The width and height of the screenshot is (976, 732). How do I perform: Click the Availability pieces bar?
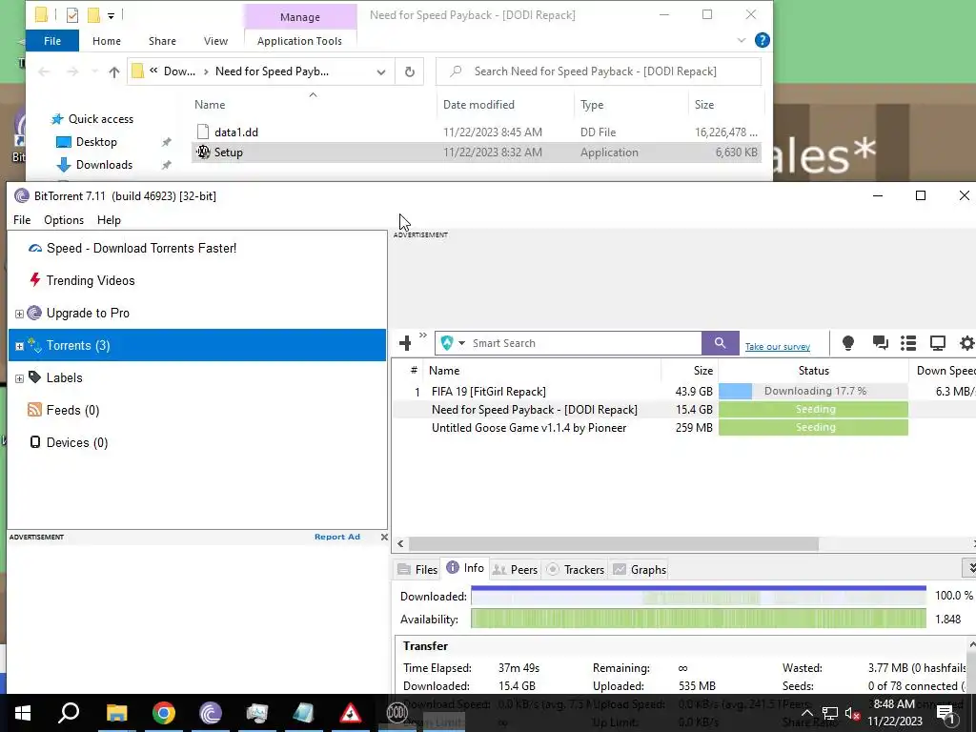pos(698,619)
